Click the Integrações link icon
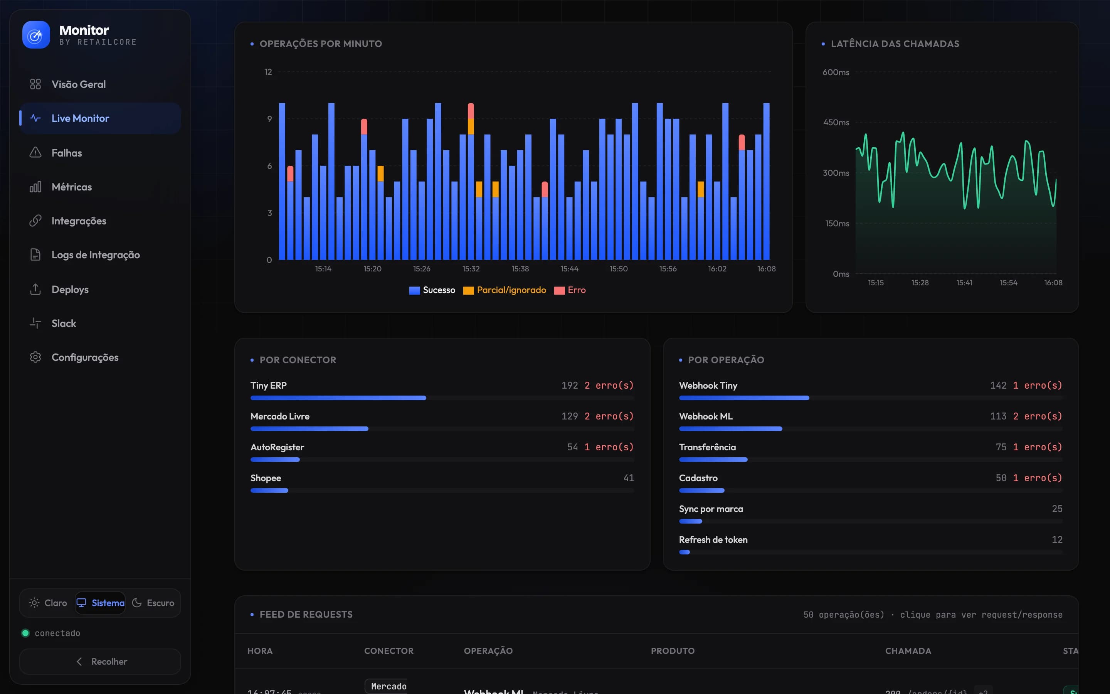This screenshot has width=1110, height=694. pos(35,220)
